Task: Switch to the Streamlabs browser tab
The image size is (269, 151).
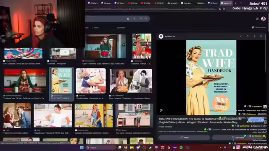Action: 173,3
